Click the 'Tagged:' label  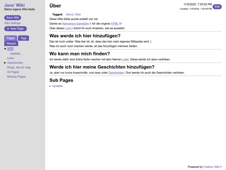coord(58,14)
